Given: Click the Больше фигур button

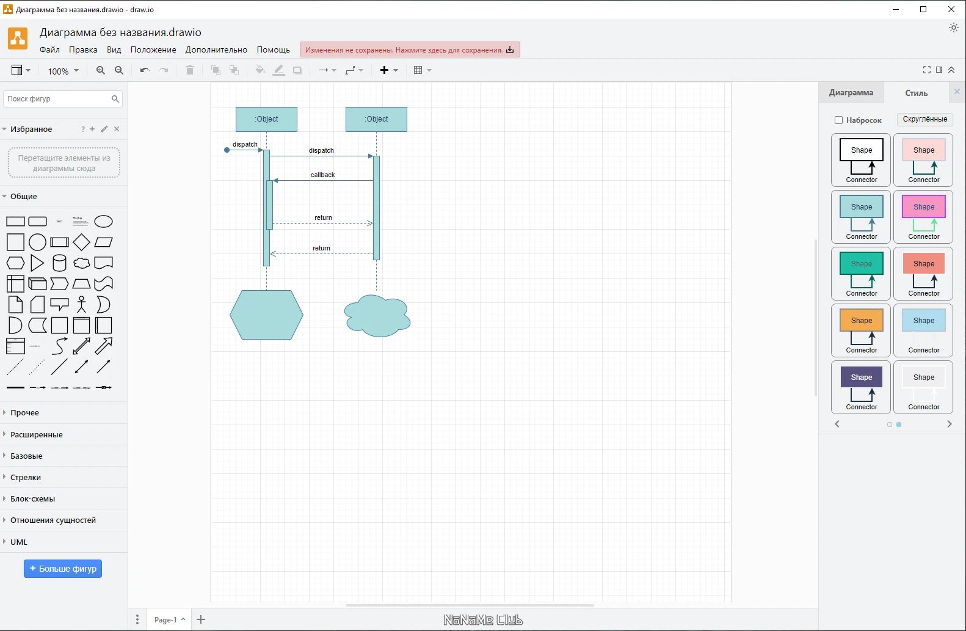Looking at the screenshot, I should pos(63,569).
